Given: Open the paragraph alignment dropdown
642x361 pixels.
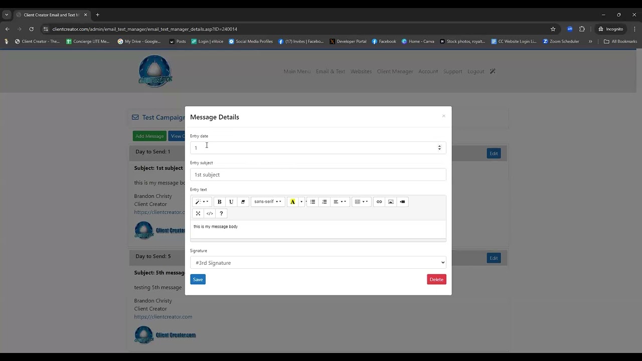Looking at the screenshot, I should click(x=340, y=202).
